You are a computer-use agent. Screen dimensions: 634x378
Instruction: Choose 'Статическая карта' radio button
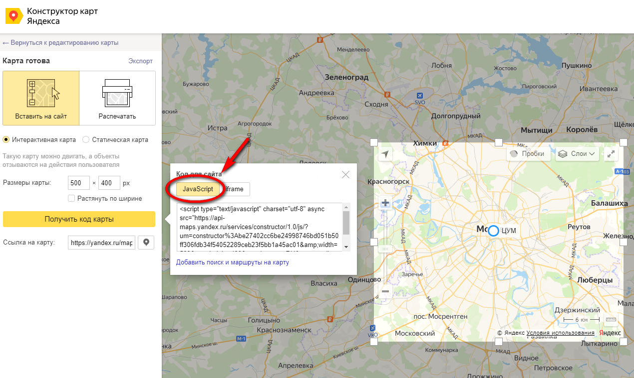tap(86, 139)
